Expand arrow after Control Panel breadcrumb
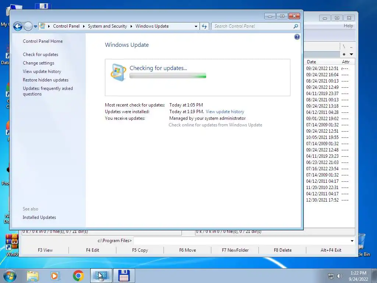This screenshot has height=283, width=377. coord(84,26)
